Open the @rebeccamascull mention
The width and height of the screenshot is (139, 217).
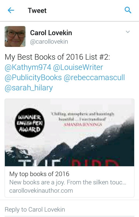[94, 77]
